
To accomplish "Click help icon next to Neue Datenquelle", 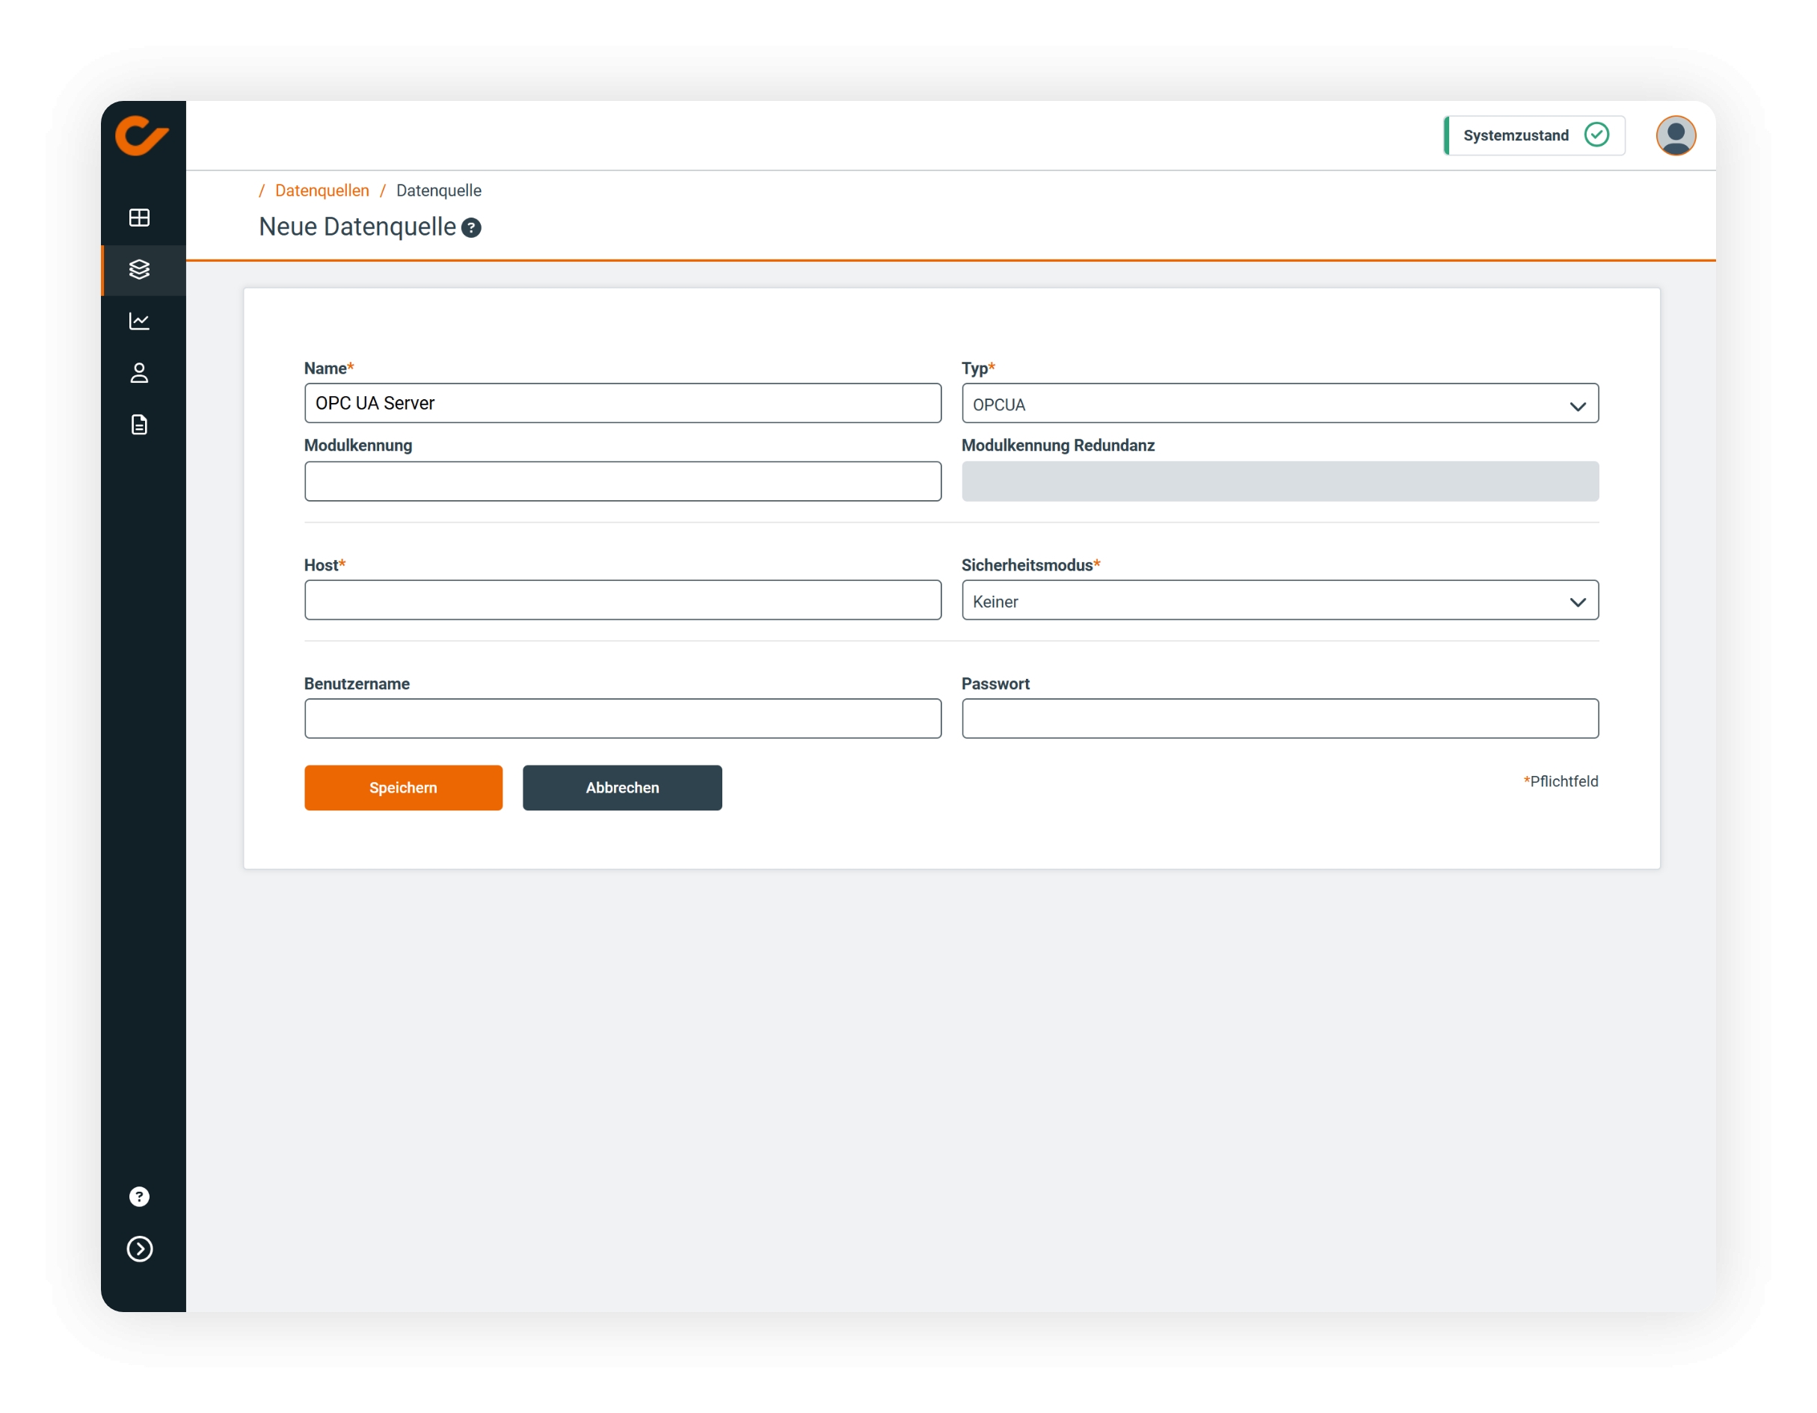I will coord(471,228).
